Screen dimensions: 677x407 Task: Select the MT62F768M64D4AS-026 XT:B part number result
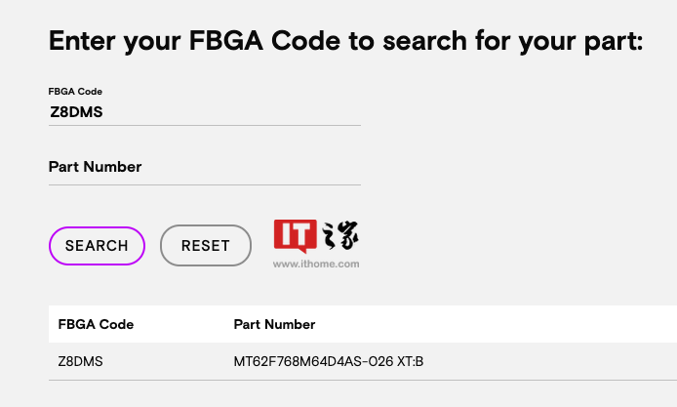[x=328, y=362]
